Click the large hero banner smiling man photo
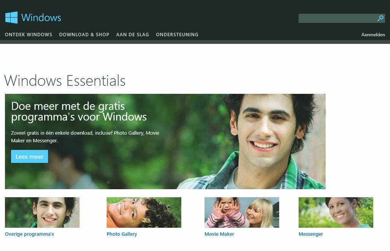This screenshot has height=251, width=390. (x=261, y=142)
